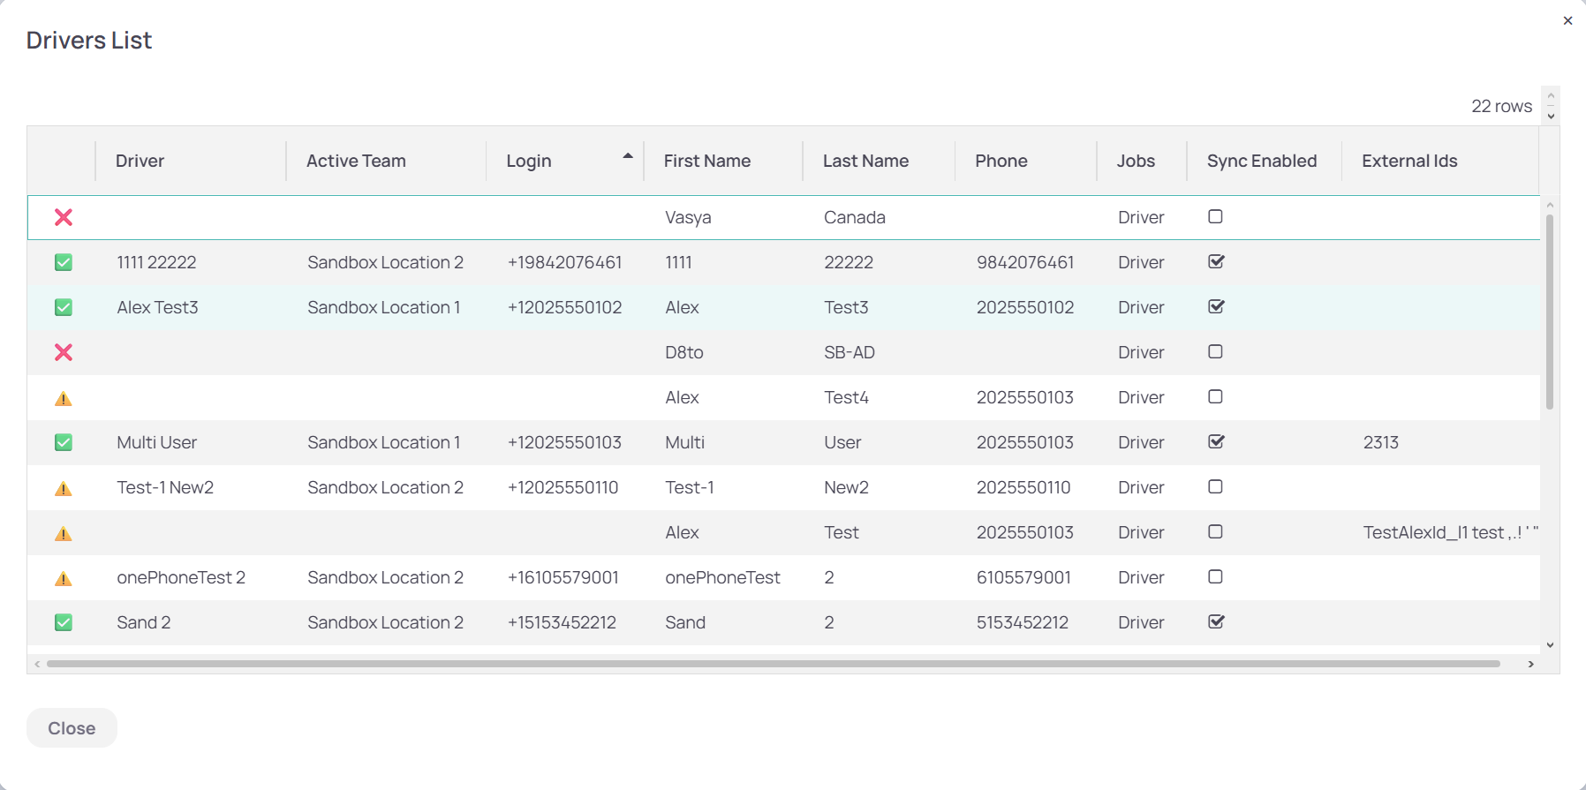Sort table by Last Name header
1586x790 pixels.
point(865,161)
